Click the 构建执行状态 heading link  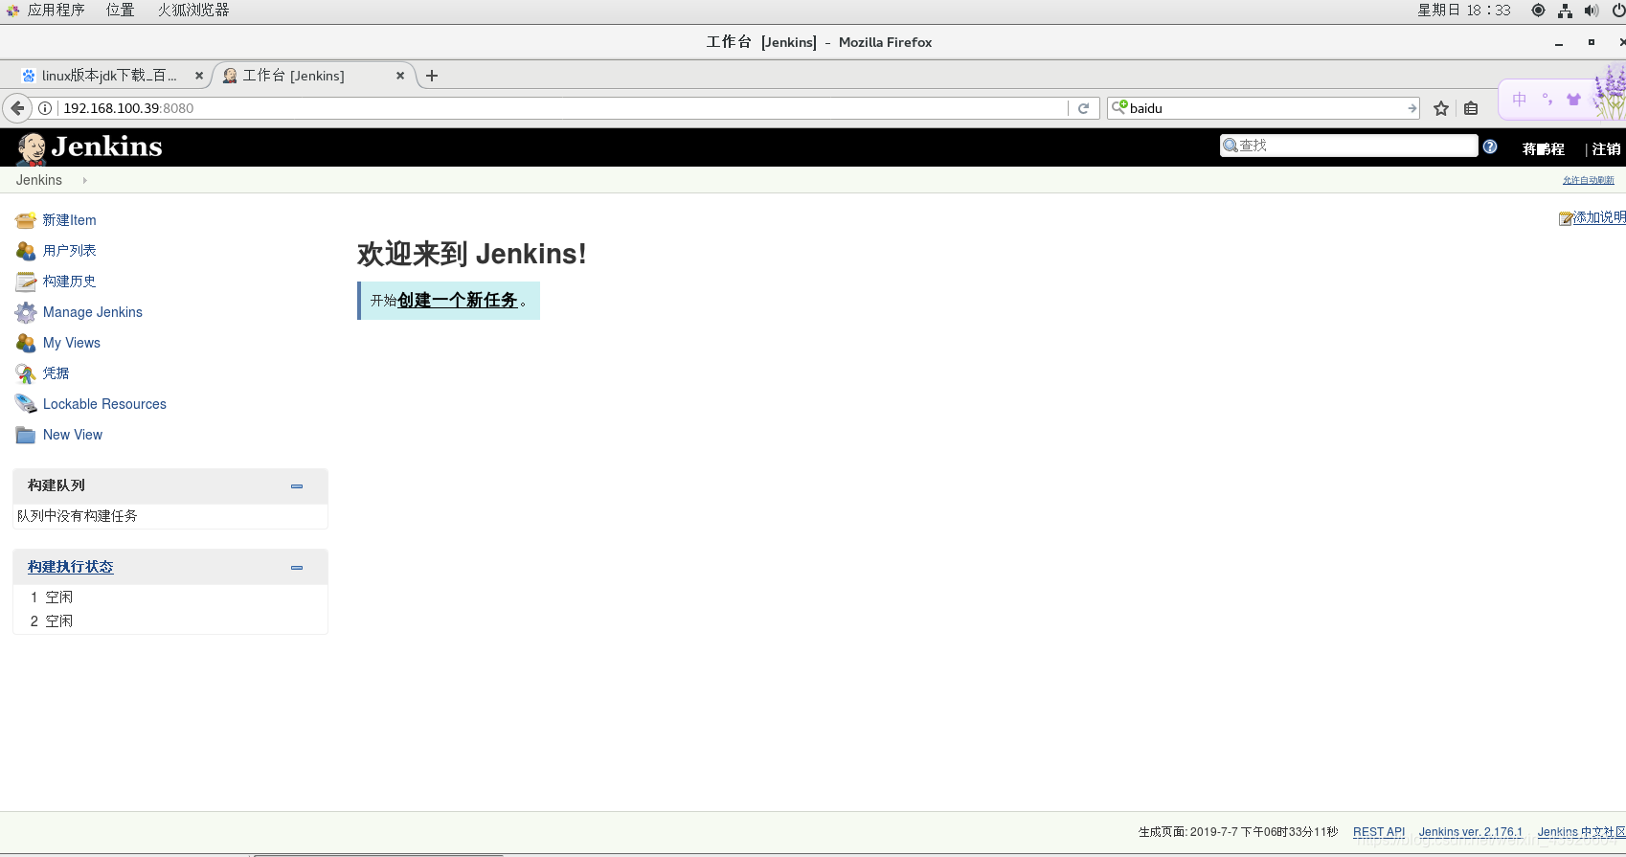point(70,567)
